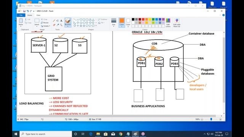Click the vertical scrollbar of the canvas

224,70
